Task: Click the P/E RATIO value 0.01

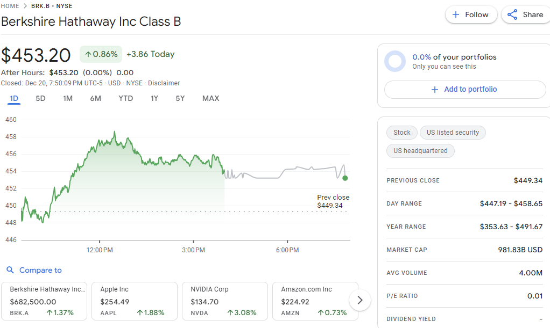Action: (535, 296)
